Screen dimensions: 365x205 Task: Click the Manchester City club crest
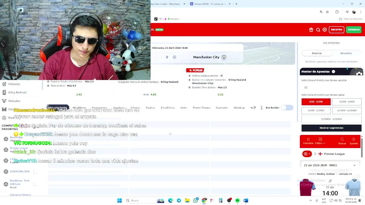224,57
